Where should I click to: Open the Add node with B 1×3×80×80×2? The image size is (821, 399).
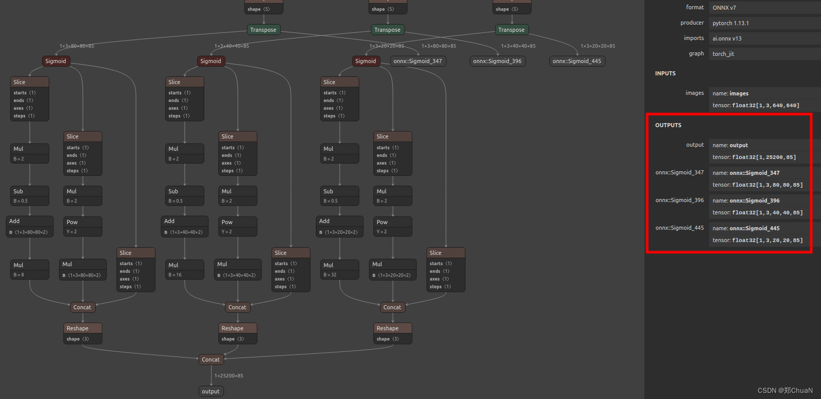coord(30,226)
